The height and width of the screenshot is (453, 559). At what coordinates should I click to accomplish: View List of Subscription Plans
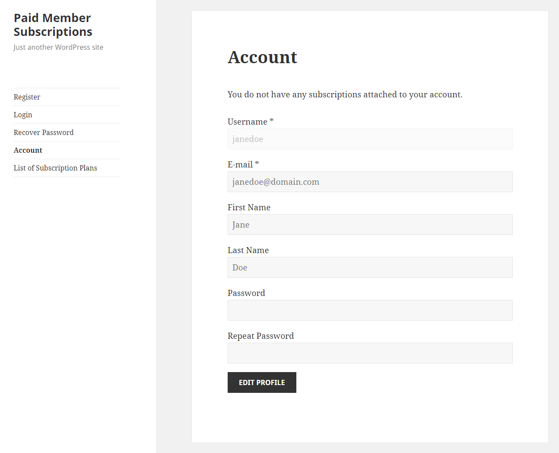click(55, 168)
